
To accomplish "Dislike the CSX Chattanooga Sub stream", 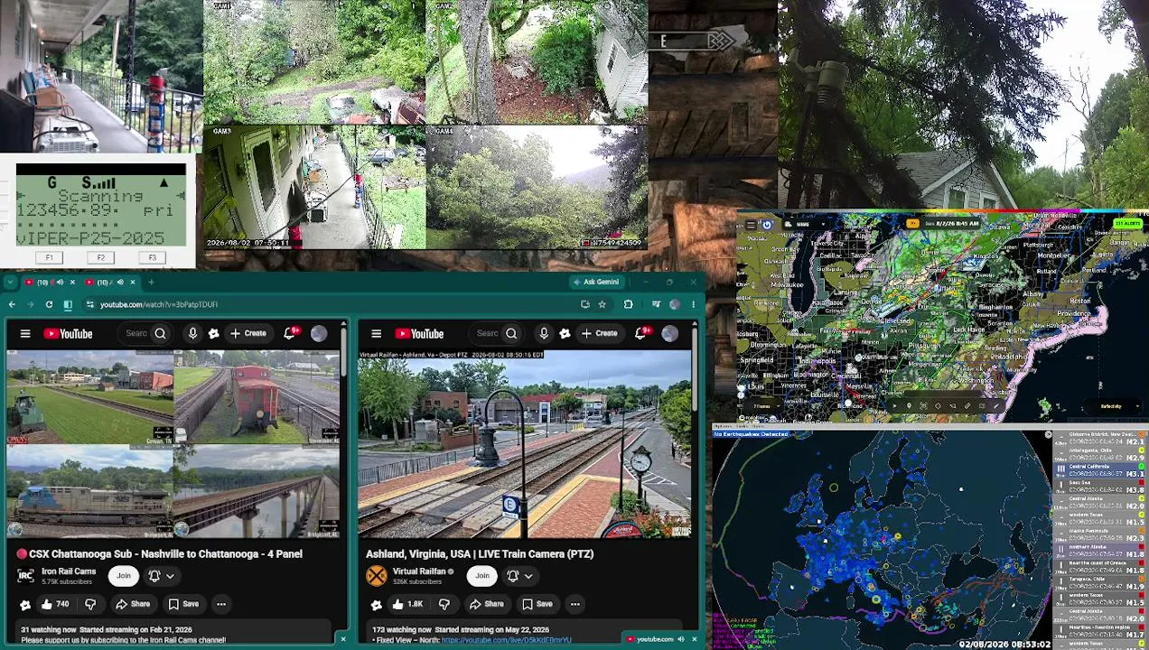I will pos(90,604).
